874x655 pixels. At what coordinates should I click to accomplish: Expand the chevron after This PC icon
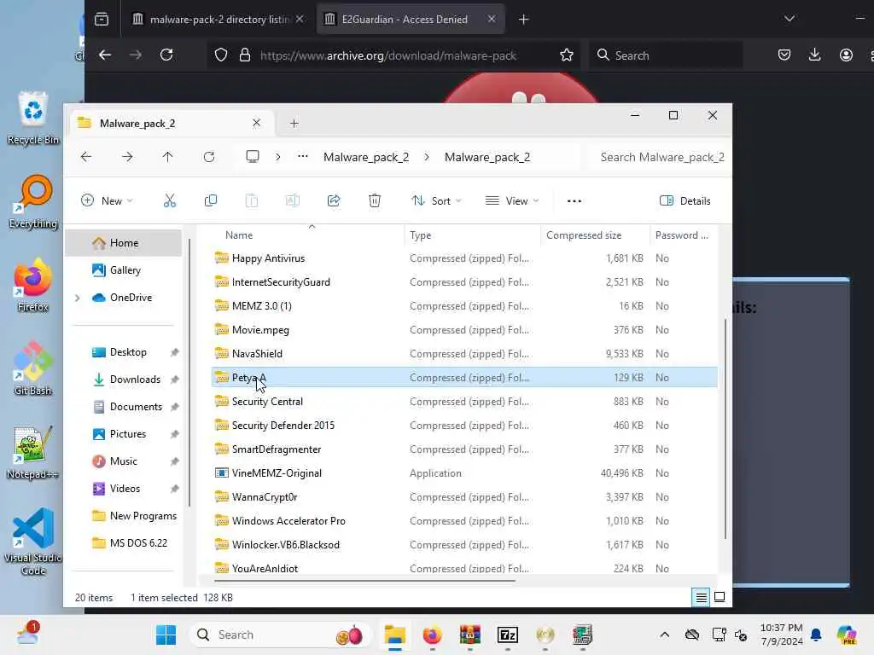click(277, 157)
